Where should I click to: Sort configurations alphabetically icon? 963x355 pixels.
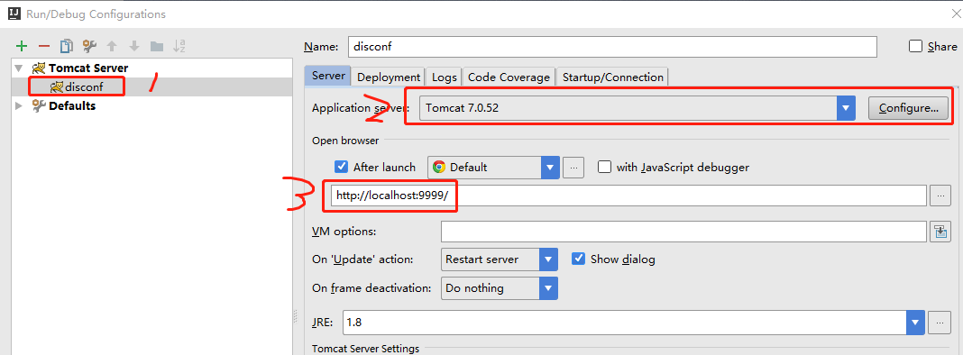(x=179, y=45)
